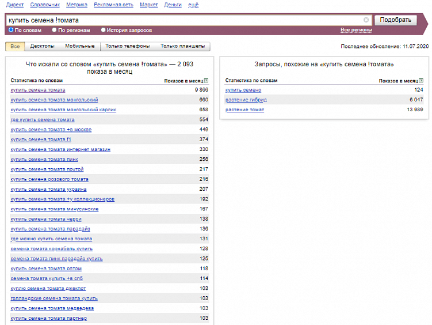This screenshot has height=325, width=432.
Task: Switch to the 'Все' devices tab
Action: click(15, 46)
